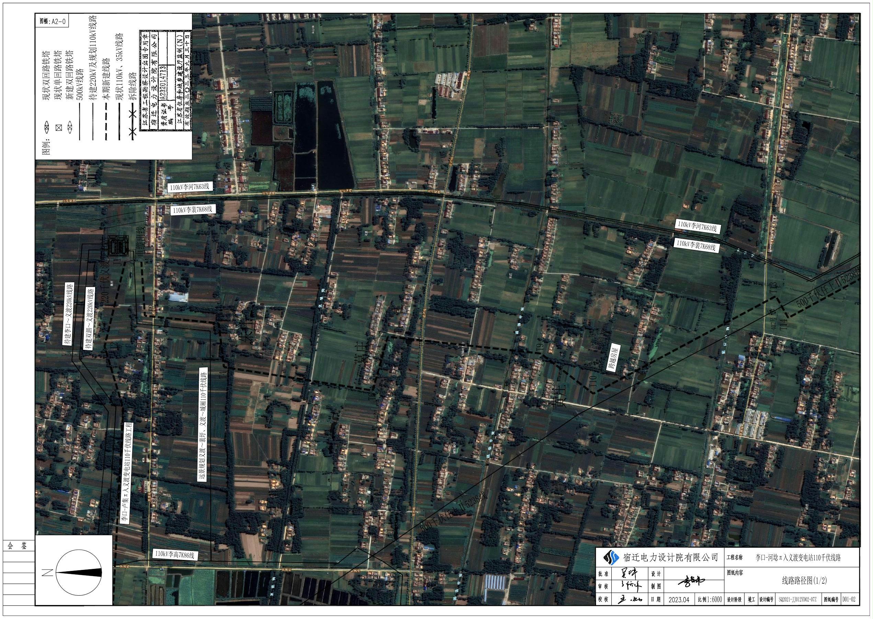Viewport: 873px width, 619px height.
Task: Click the 新建双回路铁塔 tower symbol in the legend
Action: tap(70, 128)
